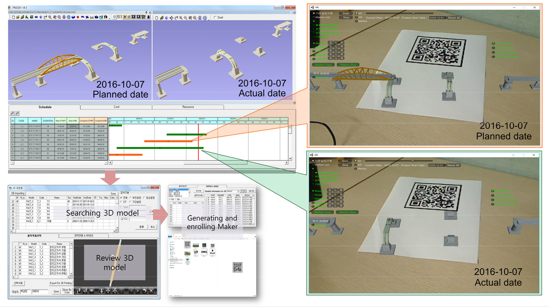Switch to the Cost tab
The height and width of the screenshot is (307, 549).
[116, 107]
